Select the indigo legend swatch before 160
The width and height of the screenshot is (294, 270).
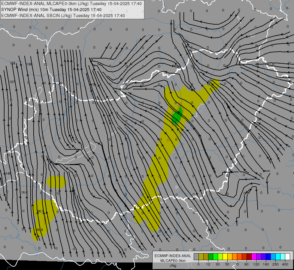[x=264, y=256]
